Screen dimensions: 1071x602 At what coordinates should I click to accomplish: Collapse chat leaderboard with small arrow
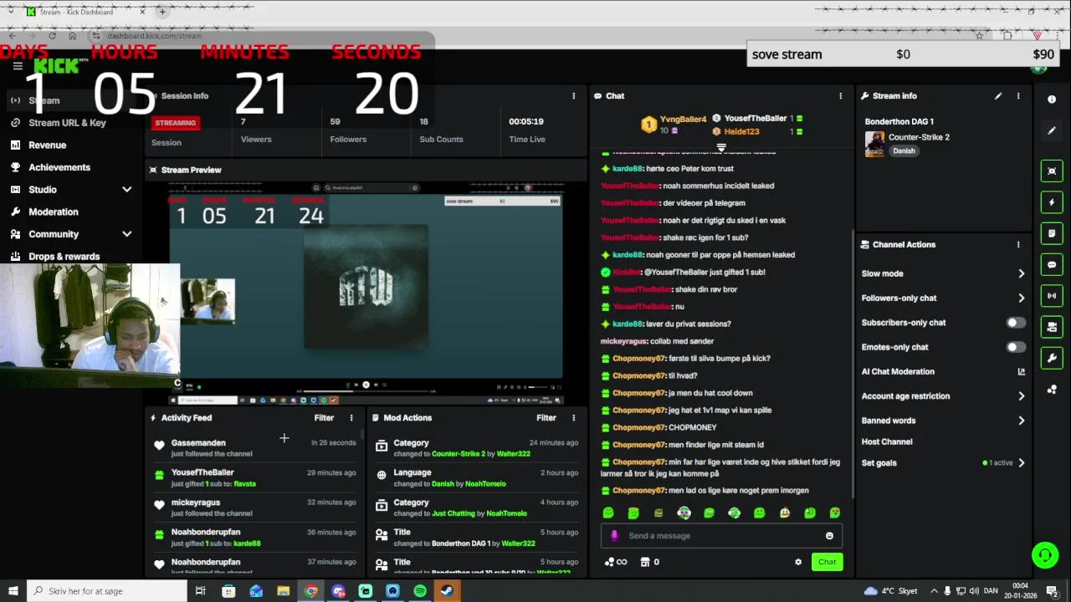[x=721, y=147]
